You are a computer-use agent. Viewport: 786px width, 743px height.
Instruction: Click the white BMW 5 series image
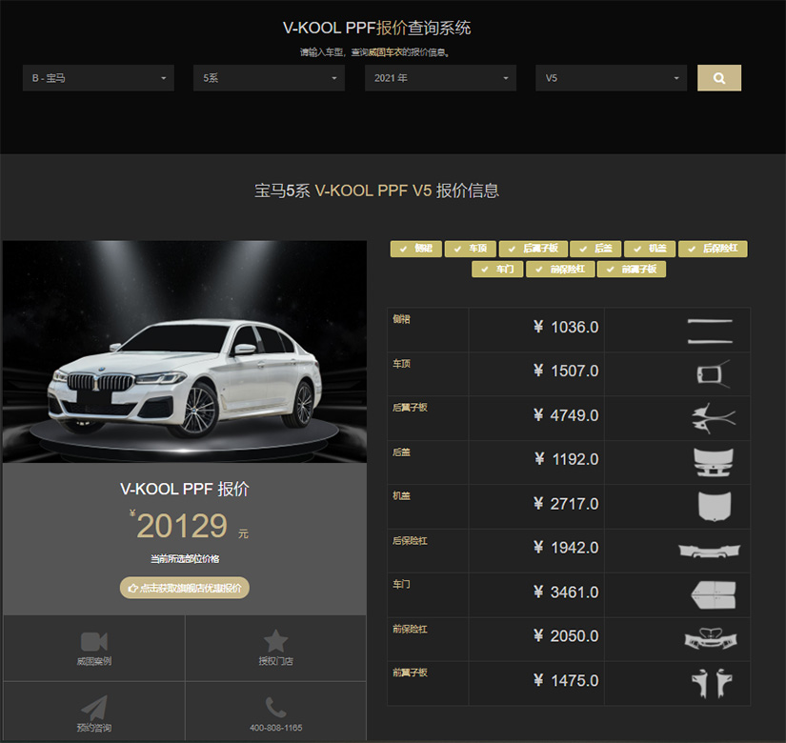(x=185, y=351)
